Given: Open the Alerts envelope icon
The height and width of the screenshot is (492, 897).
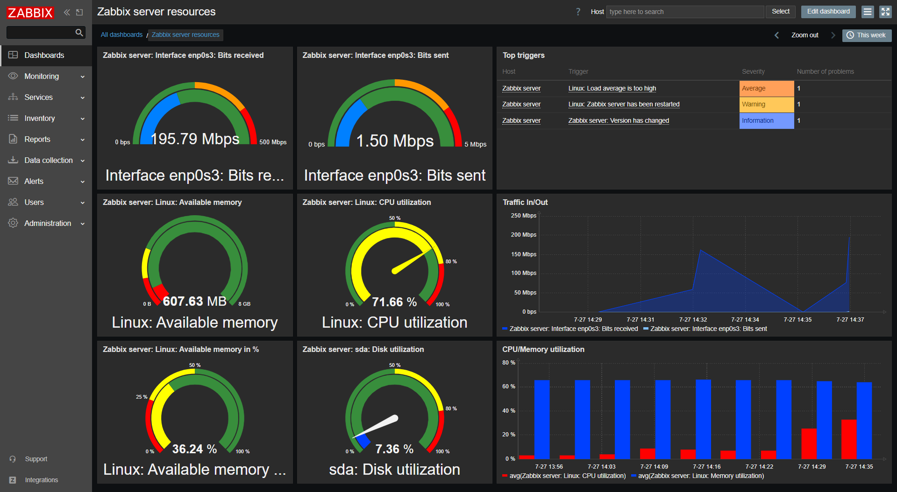Looking at the screenshot, I should (x=13, y=181).
